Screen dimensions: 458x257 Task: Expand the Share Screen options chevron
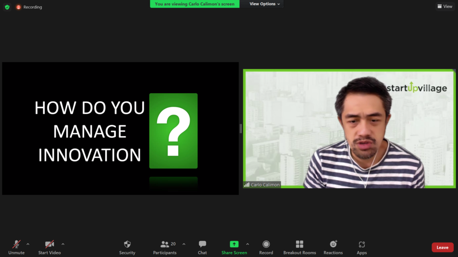pyautogui.click(x=248, y=245)
